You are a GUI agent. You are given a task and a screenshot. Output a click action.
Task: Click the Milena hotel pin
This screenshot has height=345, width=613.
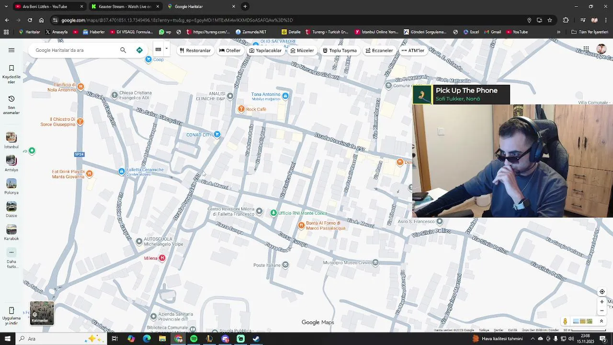162,258
